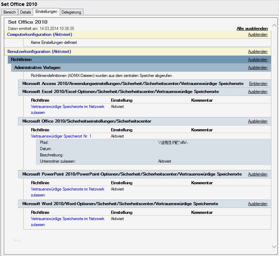Collapse the Administrative Vorlagen section
Screen dimensions: 279x256
tap(257, 67)
